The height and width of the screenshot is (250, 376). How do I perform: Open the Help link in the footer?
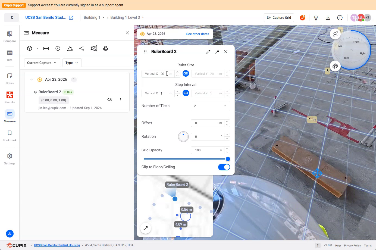tap(338, 246)
